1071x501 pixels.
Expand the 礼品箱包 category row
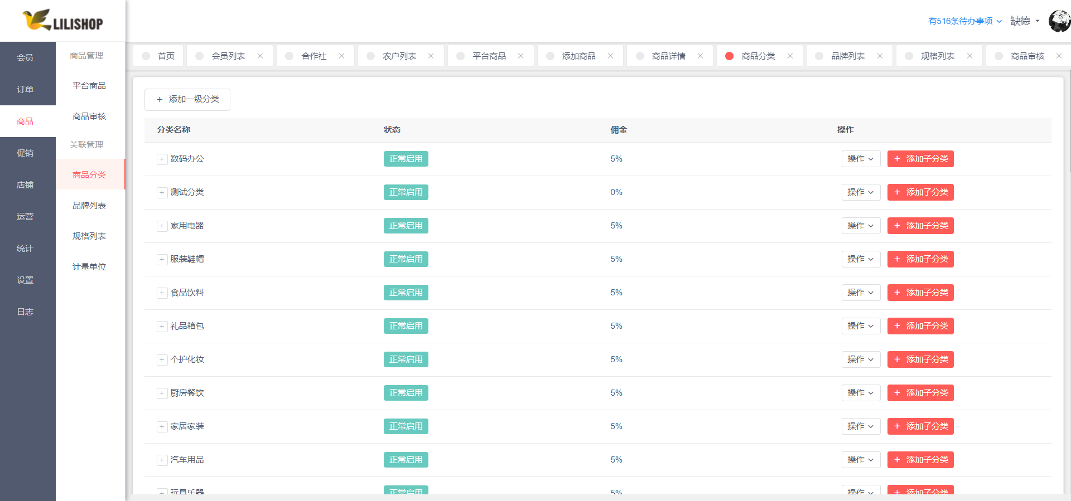(x=162, y=327)
